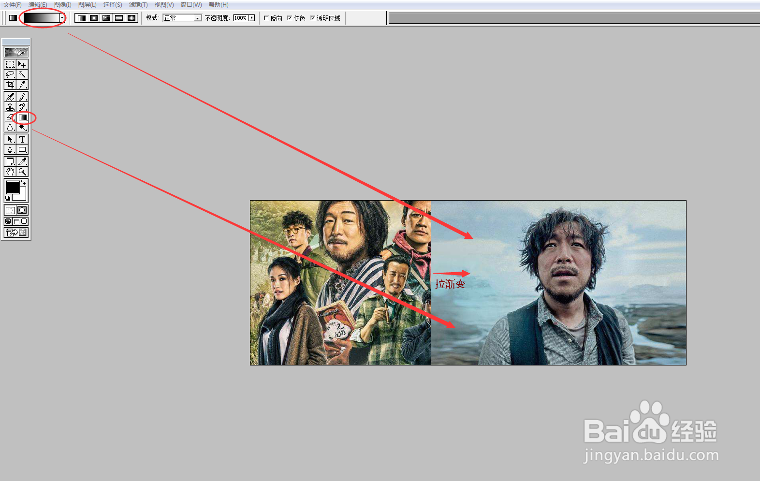Choose Full Screen with menu bar mode
760x481 pixels.
pyautogui.click(x=16, y=221)
